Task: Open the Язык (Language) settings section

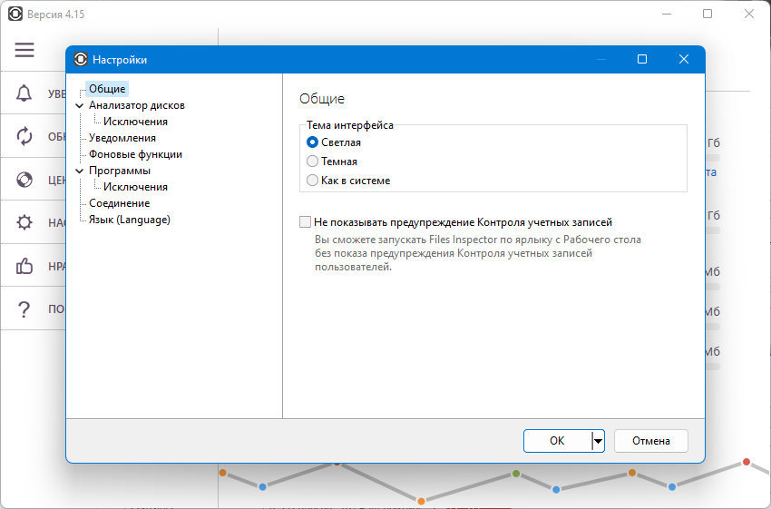Action: [x=130, y=220]
